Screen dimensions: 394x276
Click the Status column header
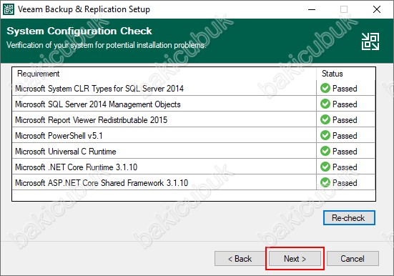[346, 74]
